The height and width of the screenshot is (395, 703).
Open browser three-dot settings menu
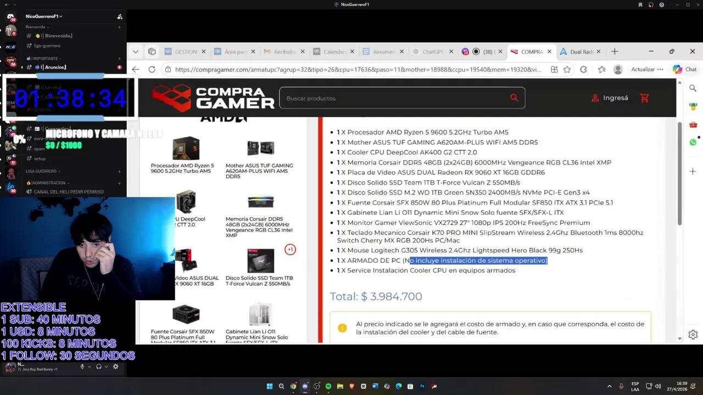661,70
